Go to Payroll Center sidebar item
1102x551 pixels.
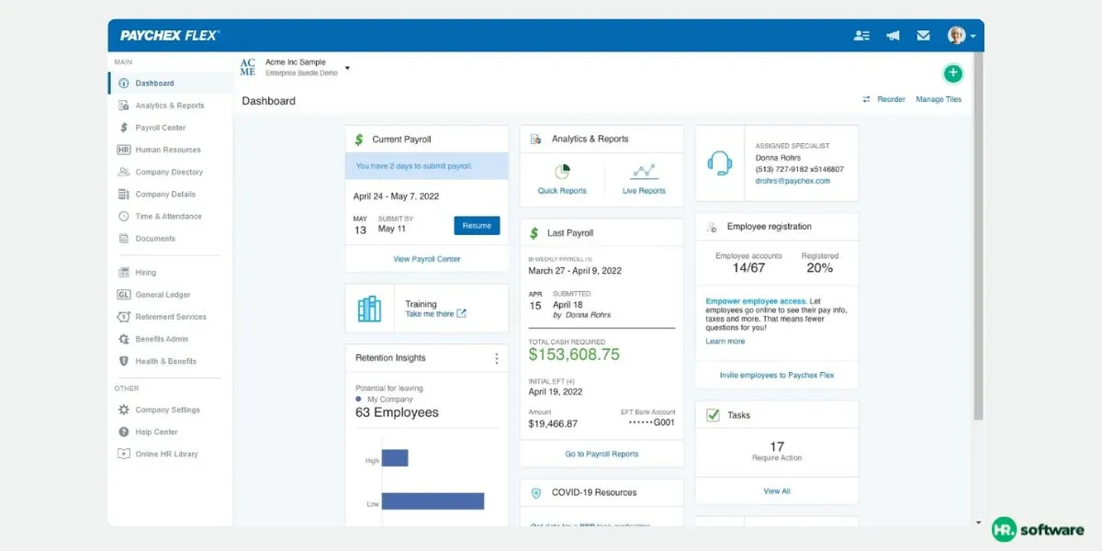pos(170,128)
